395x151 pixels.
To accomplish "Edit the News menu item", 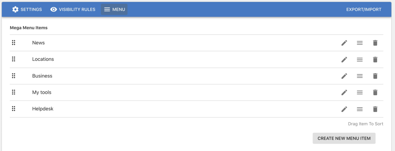I will (344, 43).
